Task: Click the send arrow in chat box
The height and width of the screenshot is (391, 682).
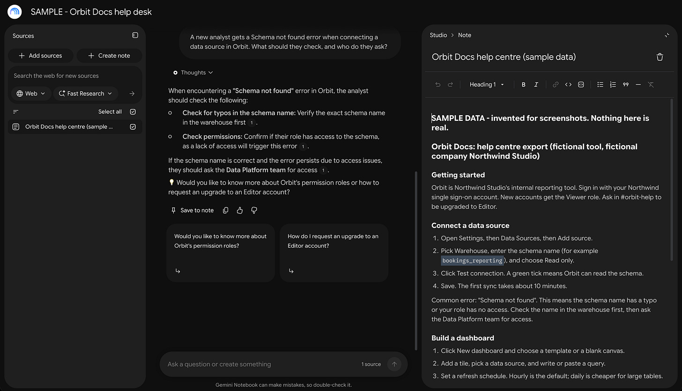Action: click(394, 364)
